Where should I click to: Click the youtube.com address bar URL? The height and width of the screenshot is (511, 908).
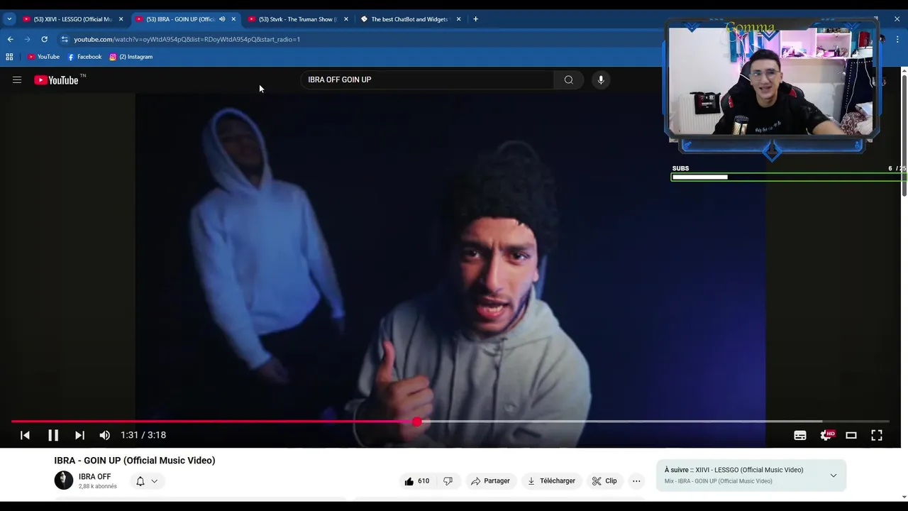click(x=187, y=39)
